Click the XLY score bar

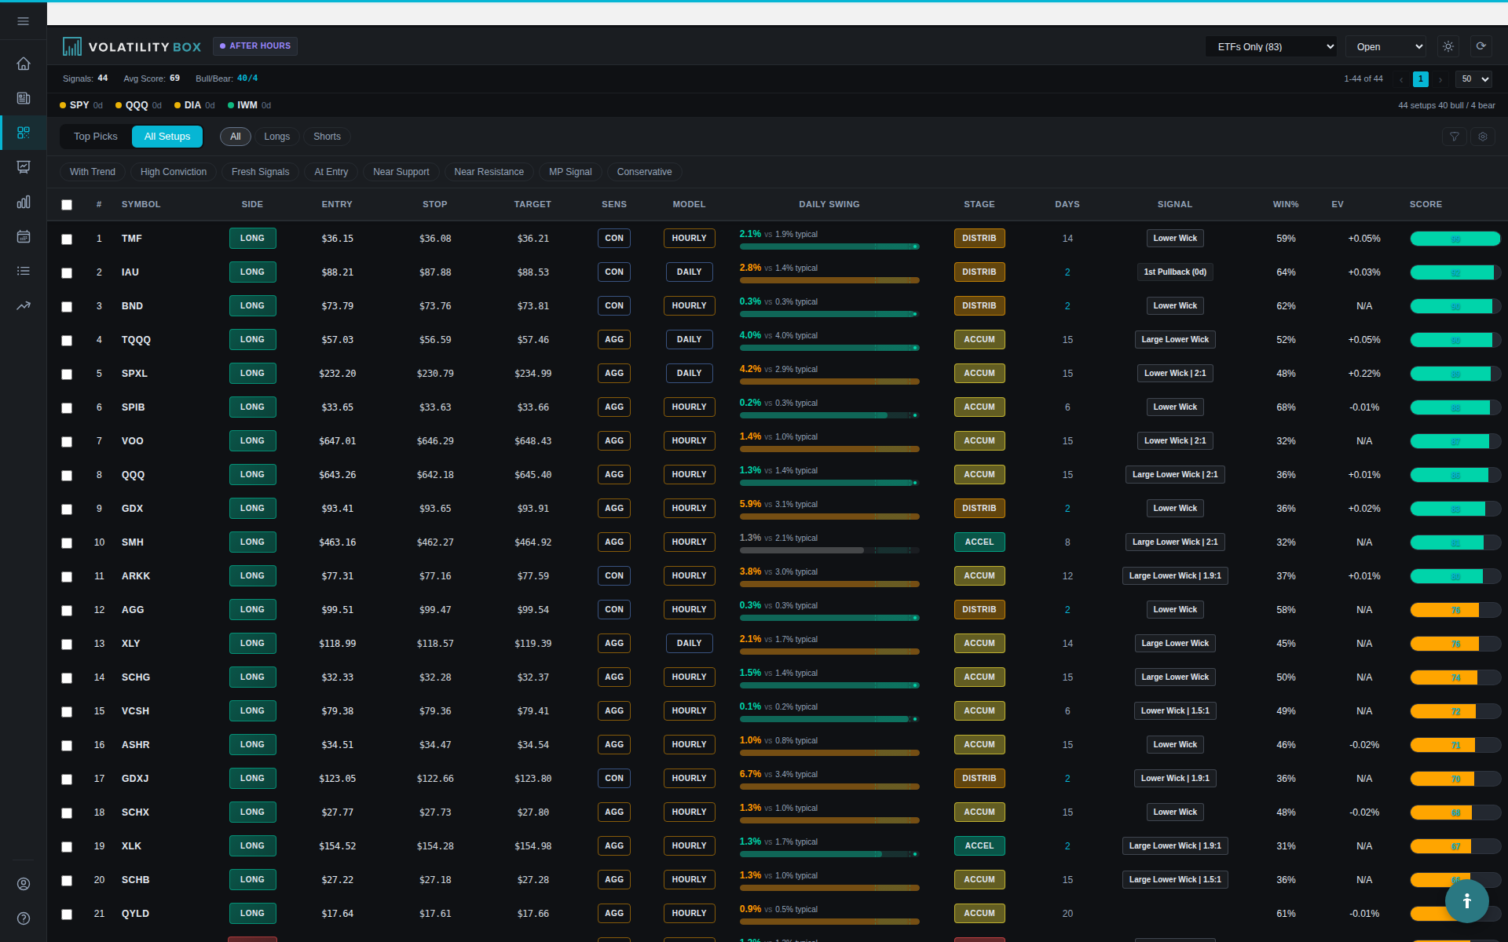click(1455, 644)
